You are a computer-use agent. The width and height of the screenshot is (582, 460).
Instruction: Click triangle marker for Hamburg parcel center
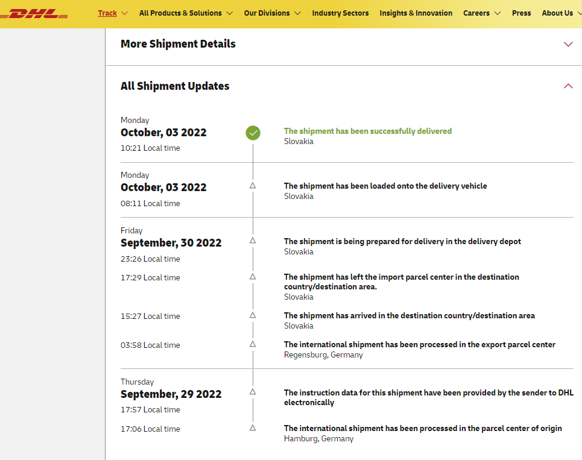coord(253,428)
